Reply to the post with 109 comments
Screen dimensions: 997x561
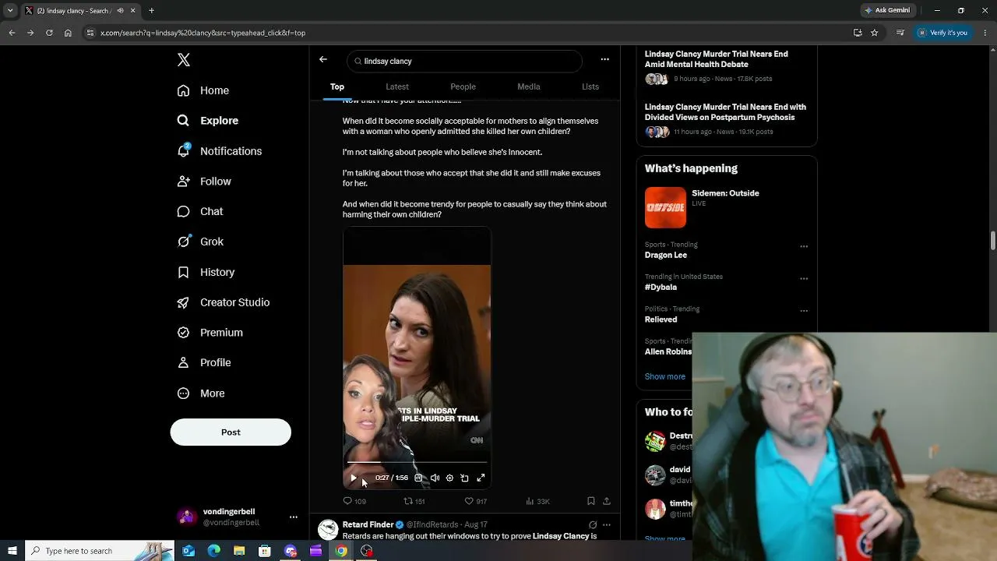[x=354, y=501]
